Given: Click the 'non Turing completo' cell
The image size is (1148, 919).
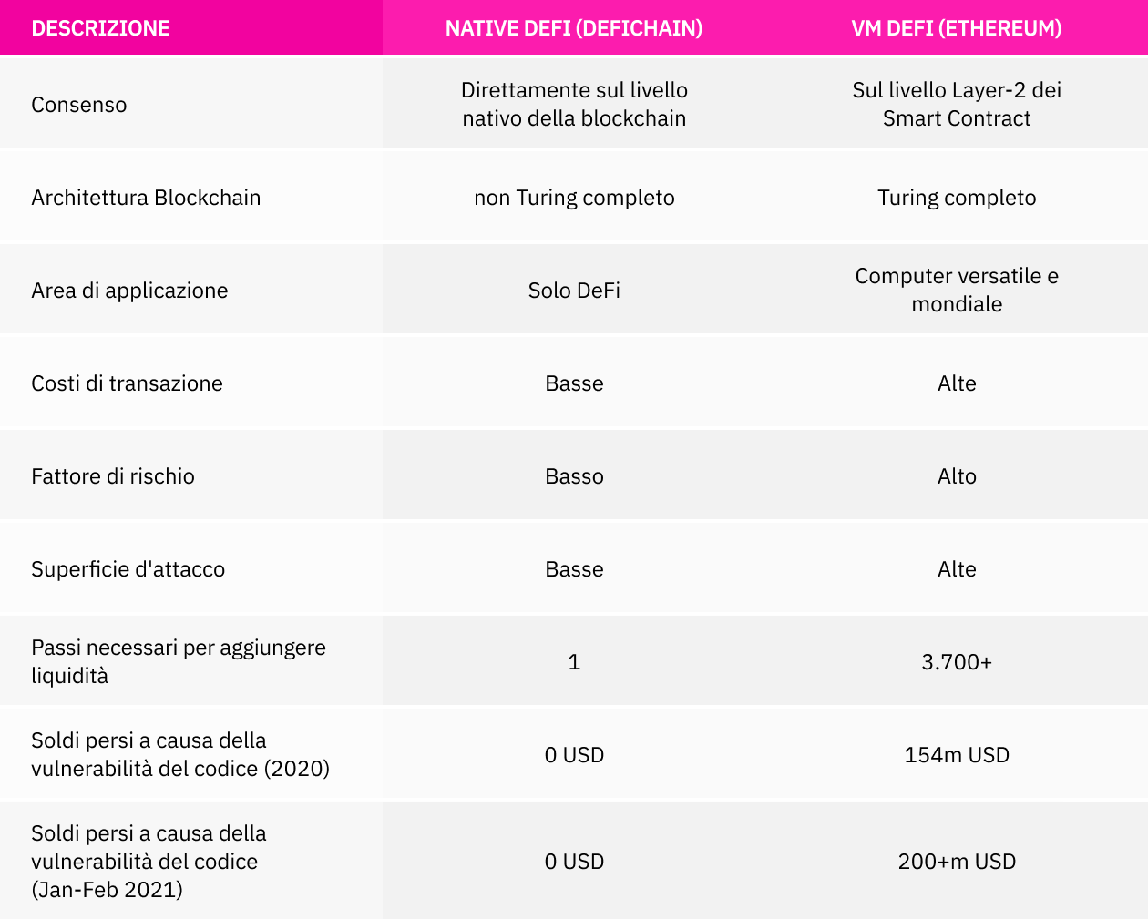Looking at the screenshot, I should click(574, 198).
